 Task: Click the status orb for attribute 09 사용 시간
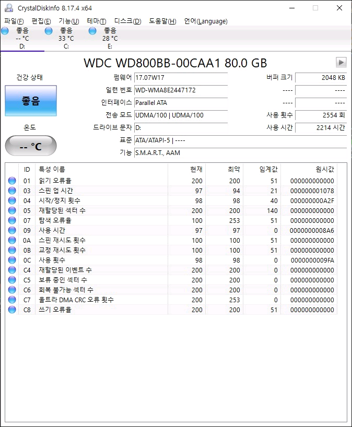tap(12, 230)
